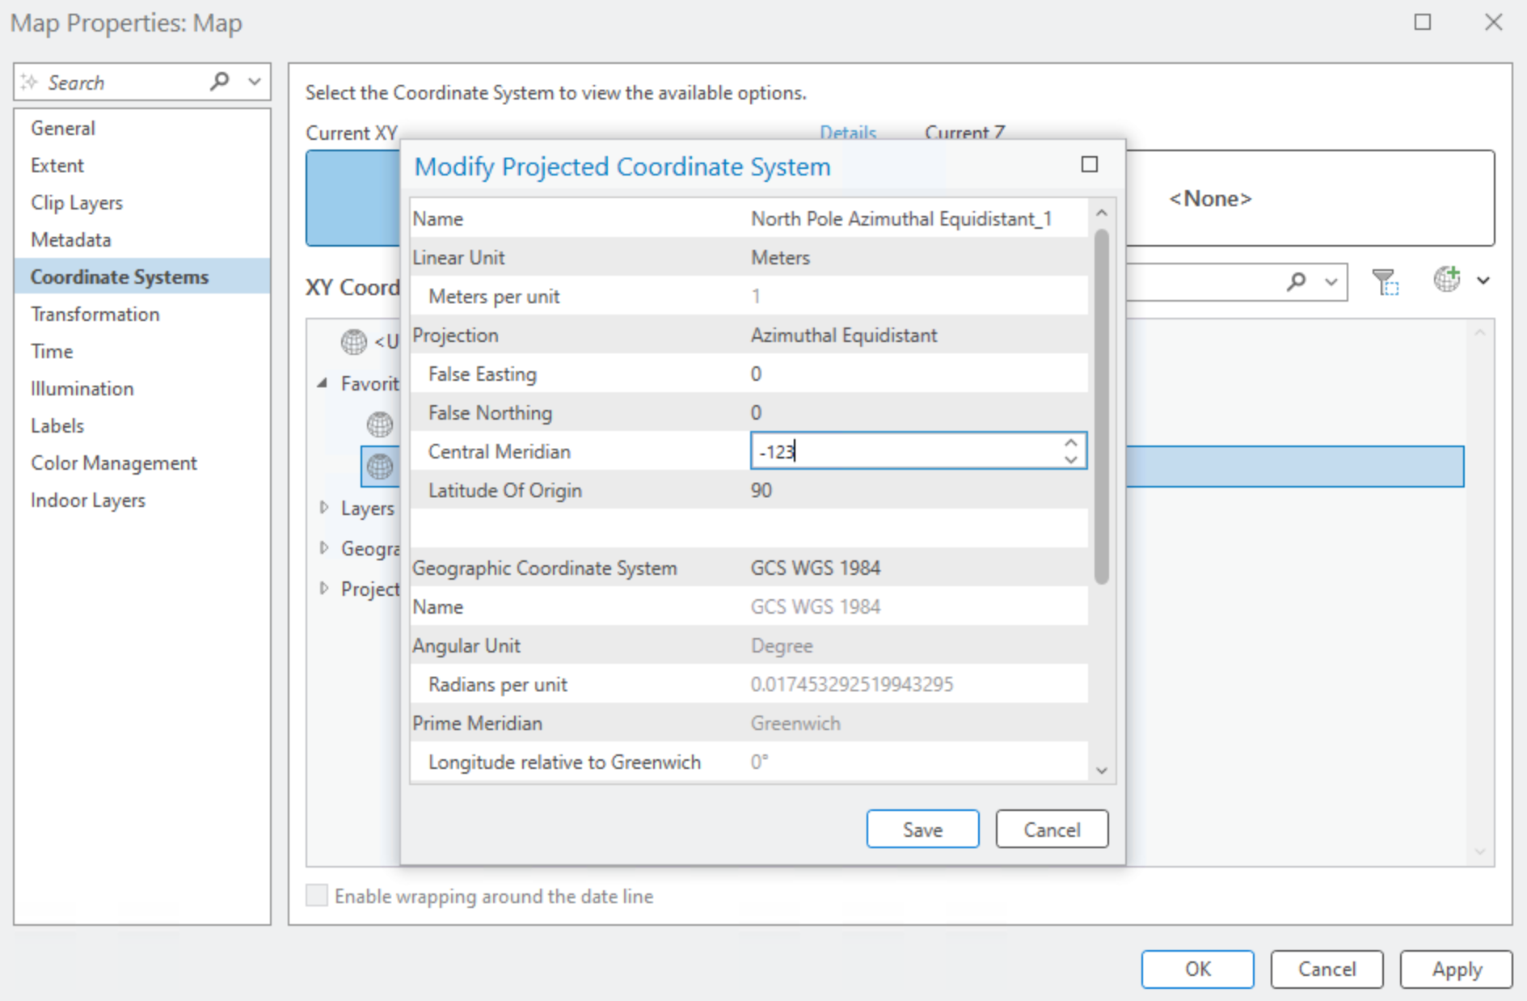Click the first globe icon under Favorites
The image size is (1527, 1001).
tap(380, 424)
